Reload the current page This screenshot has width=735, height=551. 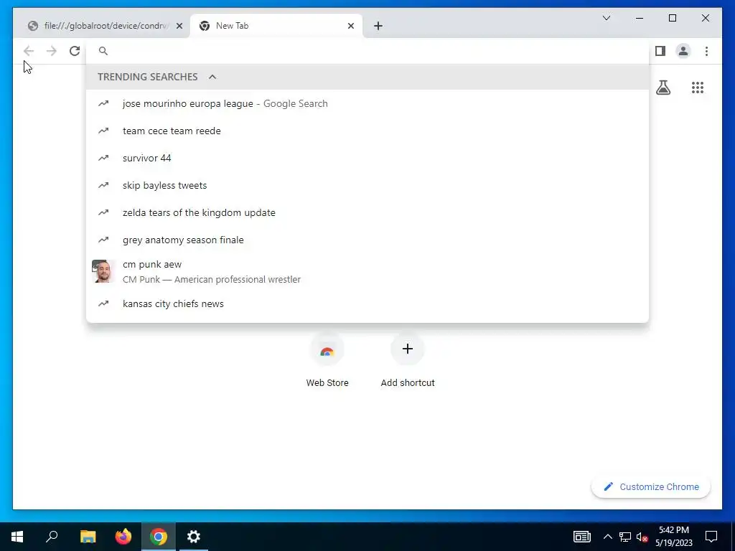(x=75, y=51)
